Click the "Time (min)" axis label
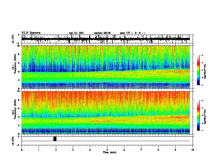The height and width of the screenshot is (168, 217). click(x=110, y=152)
